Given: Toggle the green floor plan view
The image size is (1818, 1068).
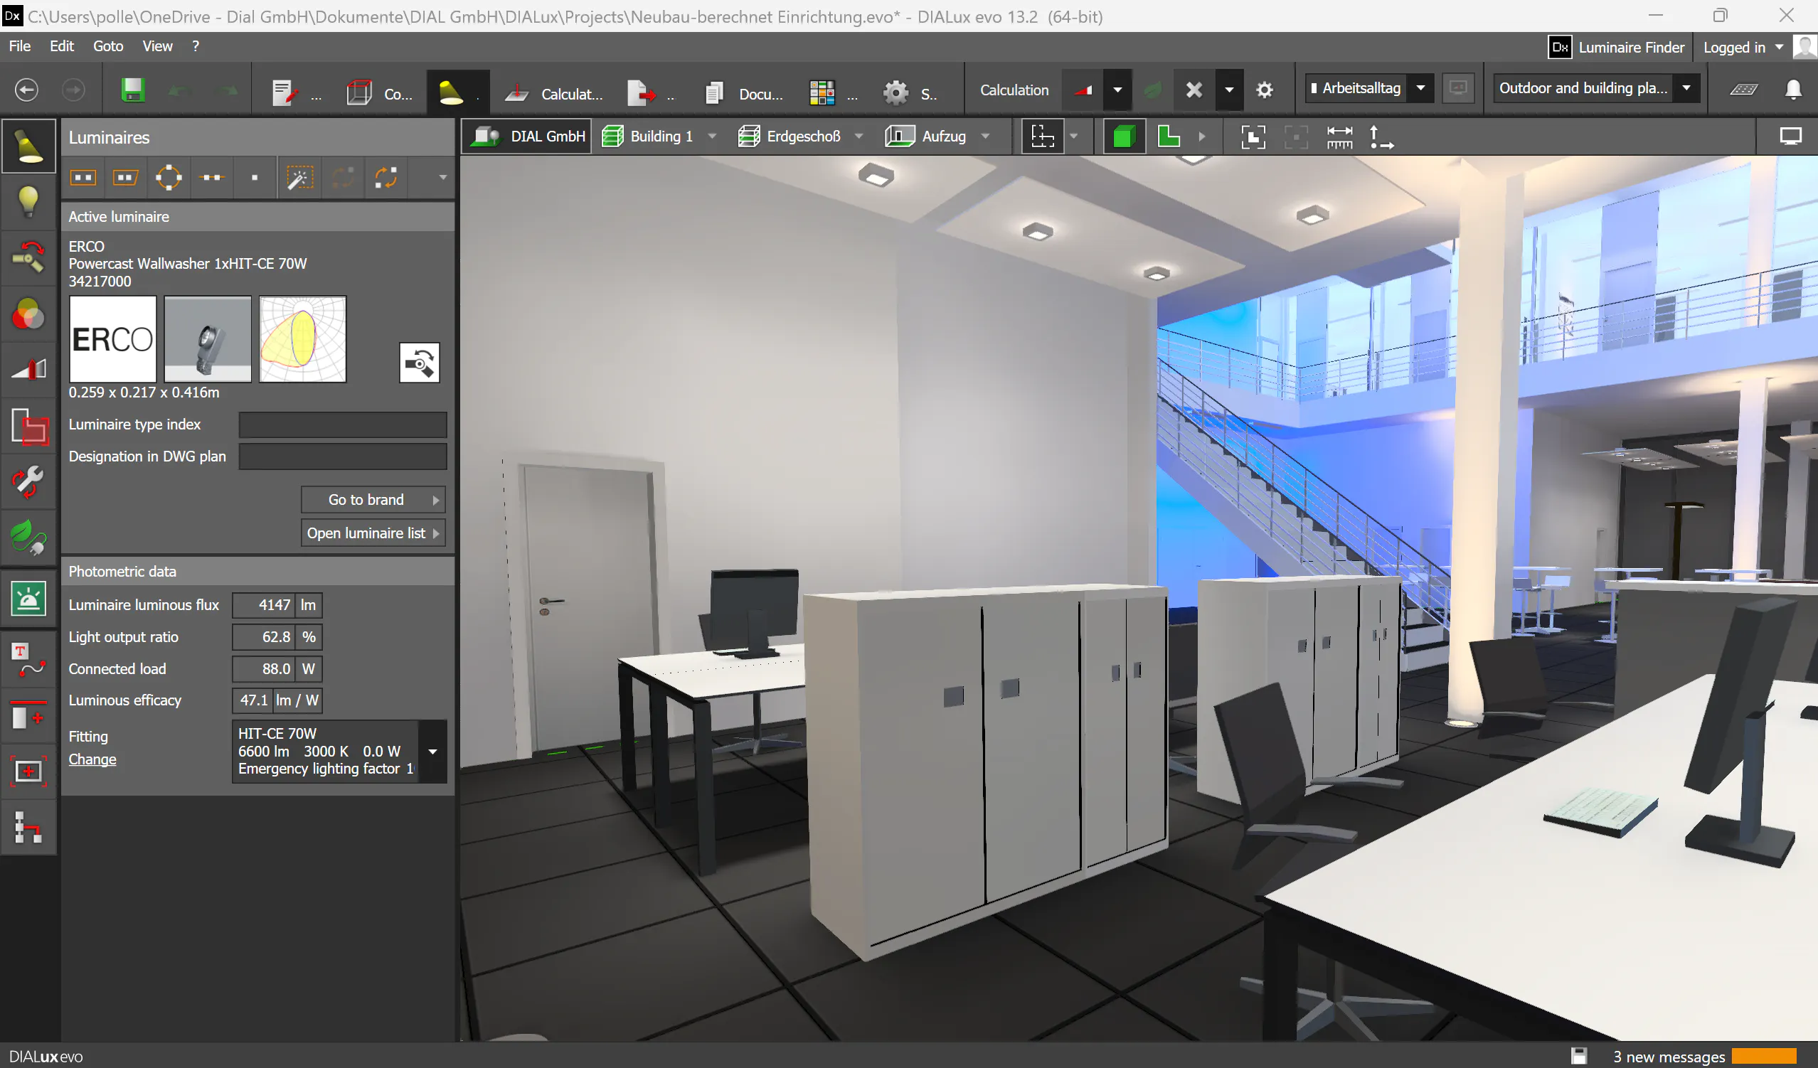Looking at the screenshot, I should (1168, 137).
